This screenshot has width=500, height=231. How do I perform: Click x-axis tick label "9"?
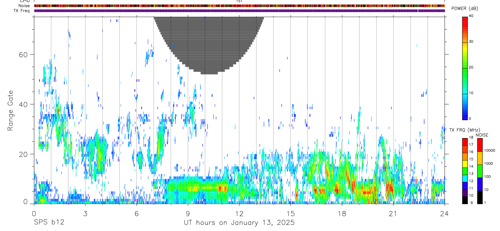(188, 213)
